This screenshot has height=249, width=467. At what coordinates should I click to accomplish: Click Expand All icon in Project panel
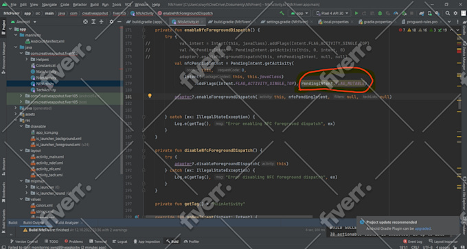94,22
